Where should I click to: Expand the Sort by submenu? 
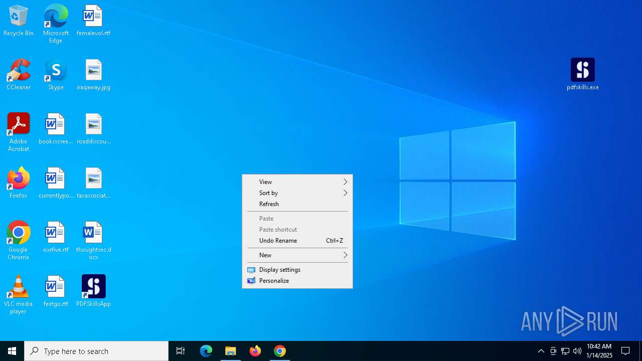pyautogui.click(x=297, y=193)
